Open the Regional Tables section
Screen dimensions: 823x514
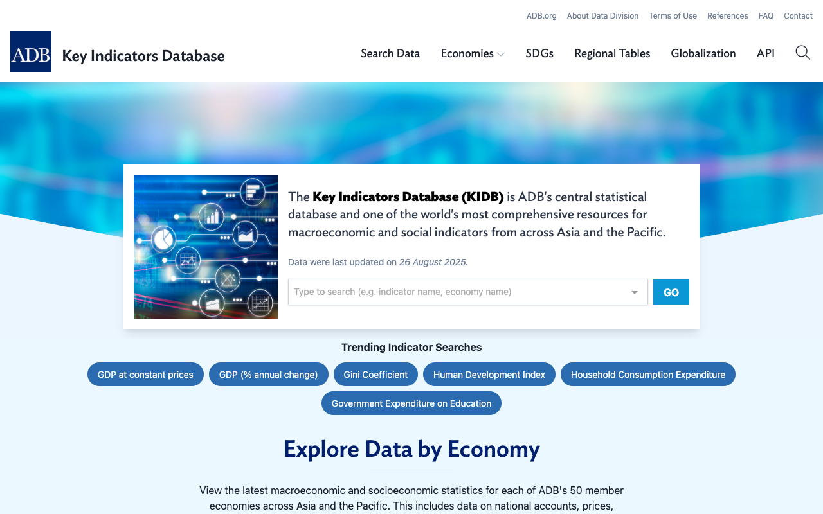[x=611, y=53]
